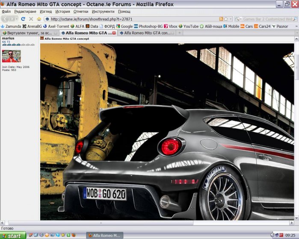This screenshot has width=299, height=239.
Task: Open the Инструменти menu
Action: tap(103, 12)
